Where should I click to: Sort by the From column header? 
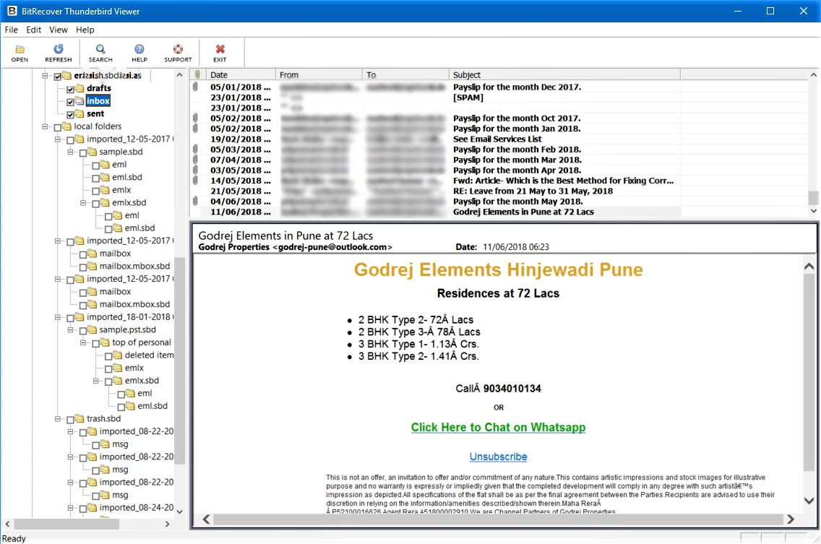pyautogui.click(x=319, y=74)
